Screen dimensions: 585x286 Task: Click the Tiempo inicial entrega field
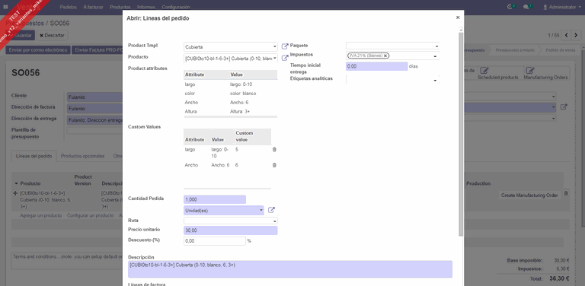click(377, 66)
